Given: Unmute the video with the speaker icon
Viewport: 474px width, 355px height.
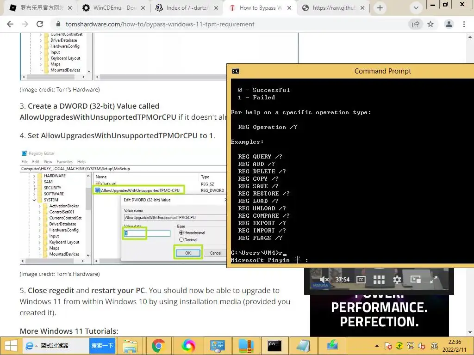Looking at the screenshot, I should click(x=324, y=280).
